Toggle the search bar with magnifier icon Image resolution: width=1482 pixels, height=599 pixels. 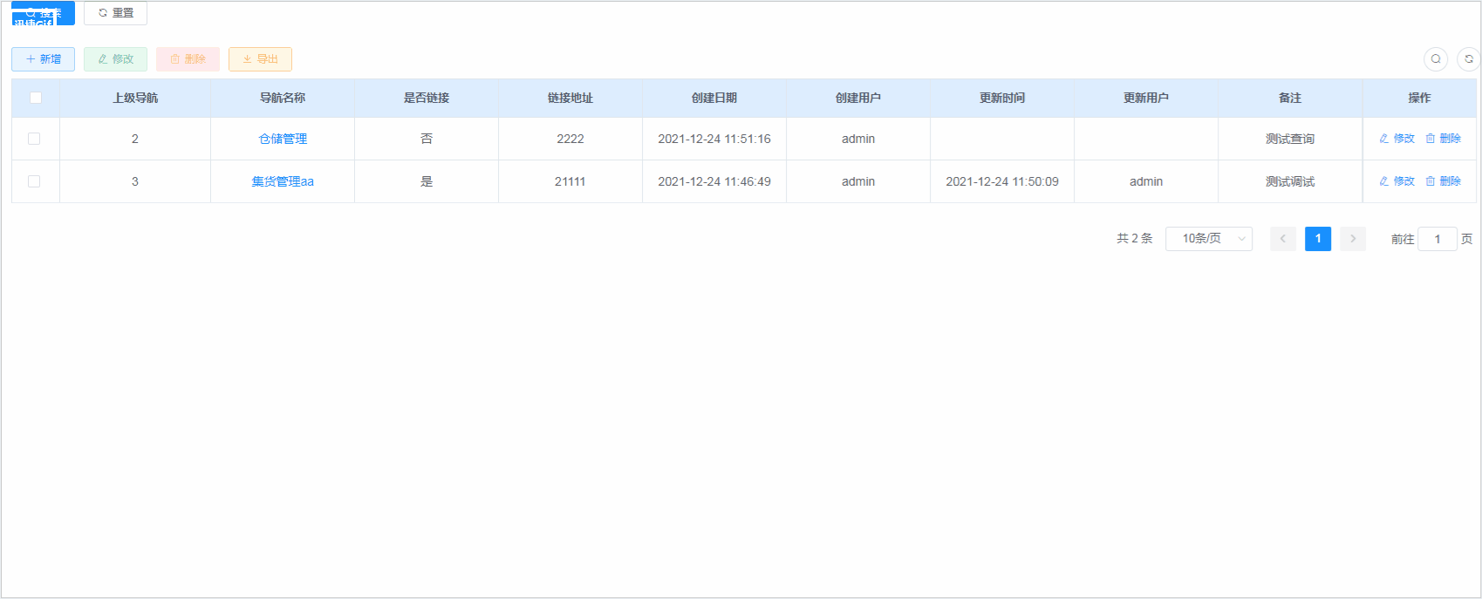pyautogui.click(x=1436, y=59)
